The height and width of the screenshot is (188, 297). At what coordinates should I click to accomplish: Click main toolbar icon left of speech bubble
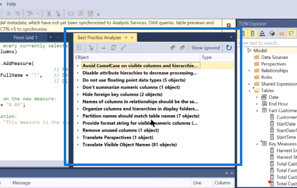click(71, 13)
